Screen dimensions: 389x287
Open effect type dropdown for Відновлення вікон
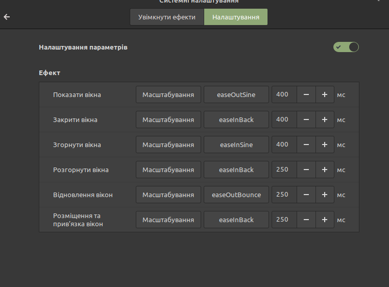click(168, 195)
